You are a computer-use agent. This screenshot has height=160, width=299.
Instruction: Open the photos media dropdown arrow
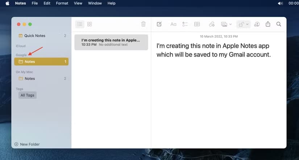coord(231,24)
